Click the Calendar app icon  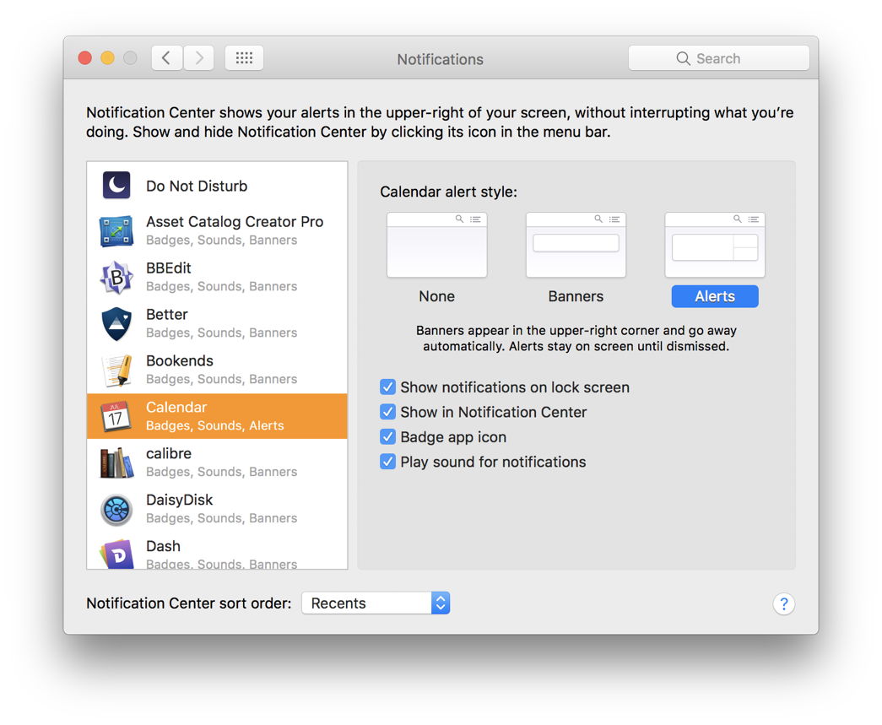pos(116,415)
